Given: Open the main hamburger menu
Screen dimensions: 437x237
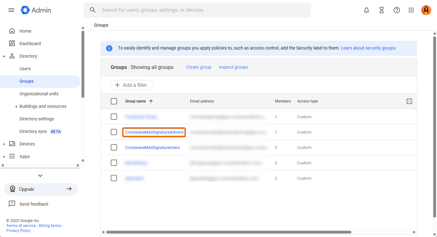Looking at the screenshot, I should click(11, 10).
